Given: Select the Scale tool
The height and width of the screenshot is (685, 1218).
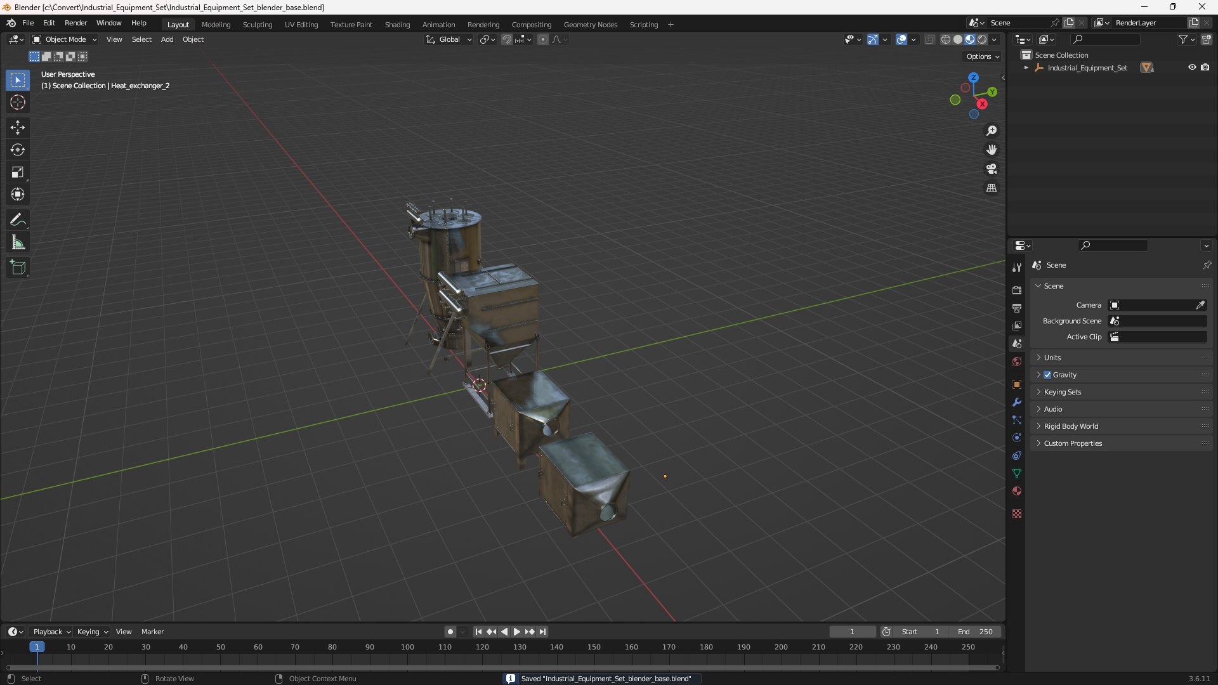Looking at the screenshot, I should click(x=18, y=172).
